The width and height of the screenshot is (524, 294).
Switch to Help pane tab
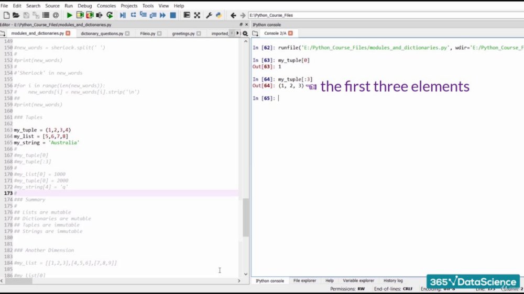(329, 280)
